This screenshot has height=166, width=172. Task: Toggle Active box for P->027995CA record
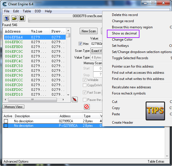pyautogui.click(x=6, y=126)
